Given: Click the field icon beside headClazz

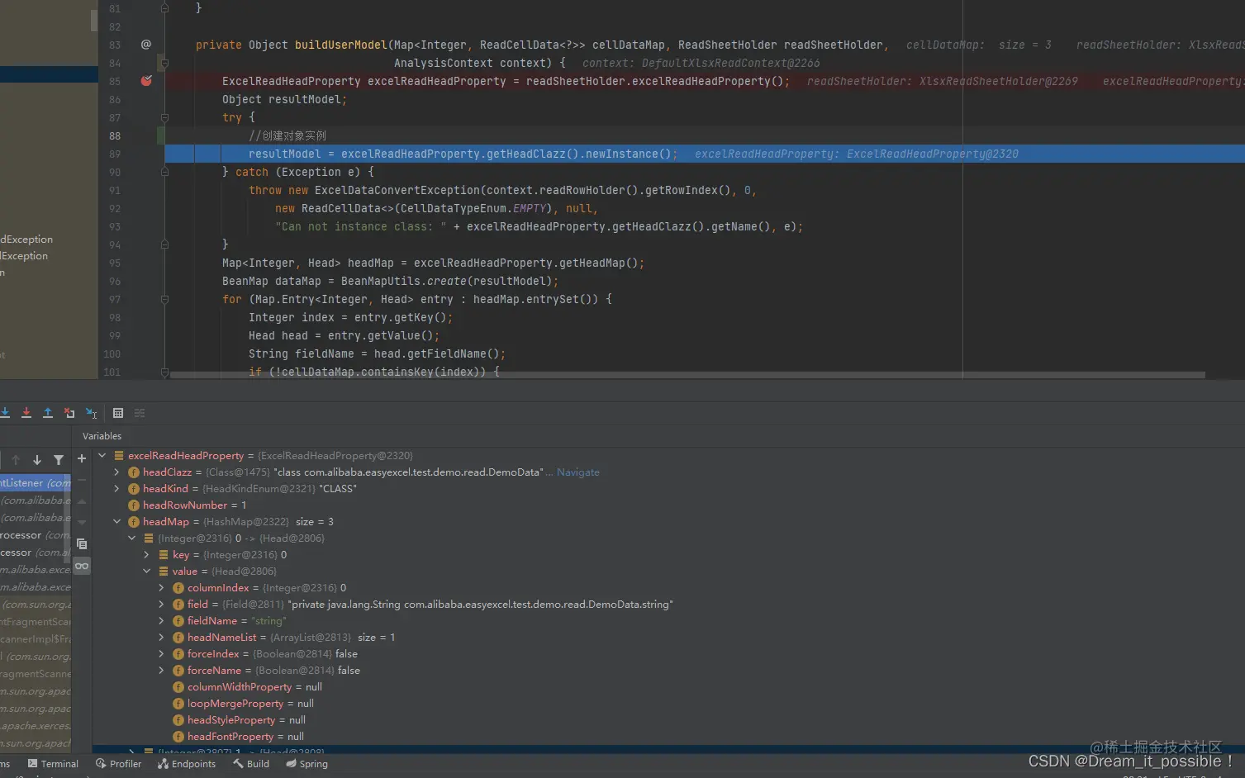Looking at the screenshot, I should (x=134, y=472).
